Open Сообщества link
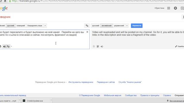The image size is (184, 103). coord(131,95)
